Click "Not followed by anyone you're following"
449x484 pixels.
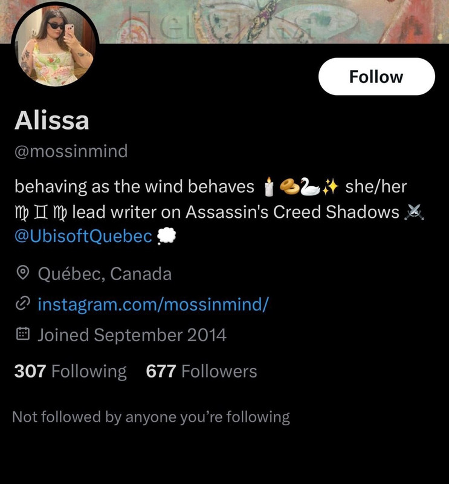151,417
